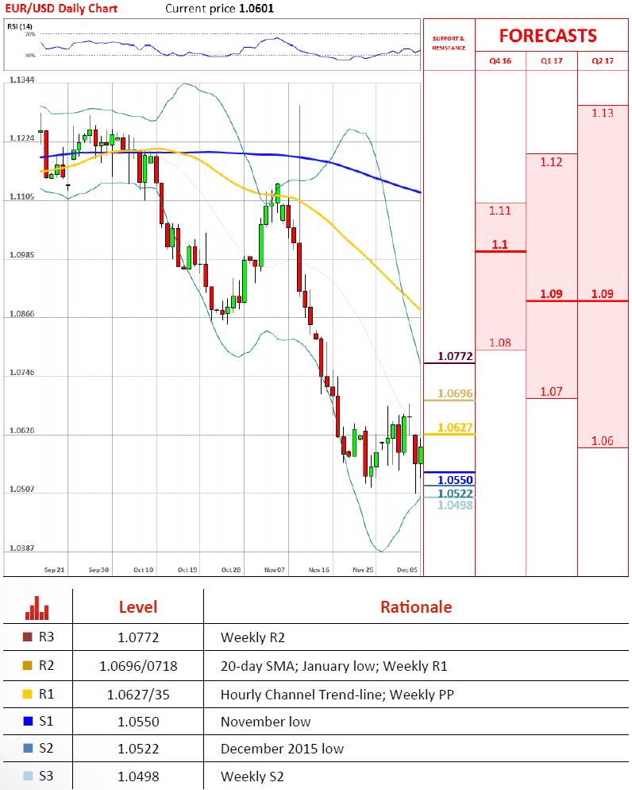Click the Dec 05 date label

point(407,570)
